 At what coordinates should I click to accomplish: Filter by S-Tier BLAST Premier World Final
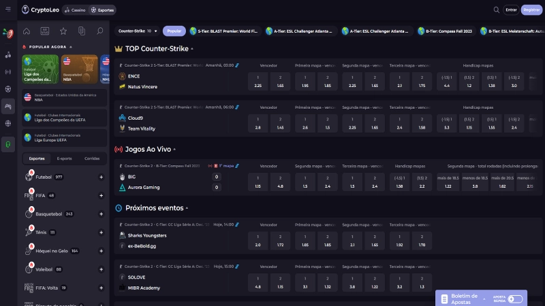pos(224,31)
